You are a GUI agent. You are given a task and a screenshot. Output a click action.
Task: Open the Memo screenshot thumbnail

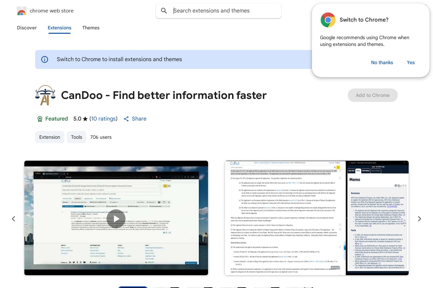pos(317,218)
